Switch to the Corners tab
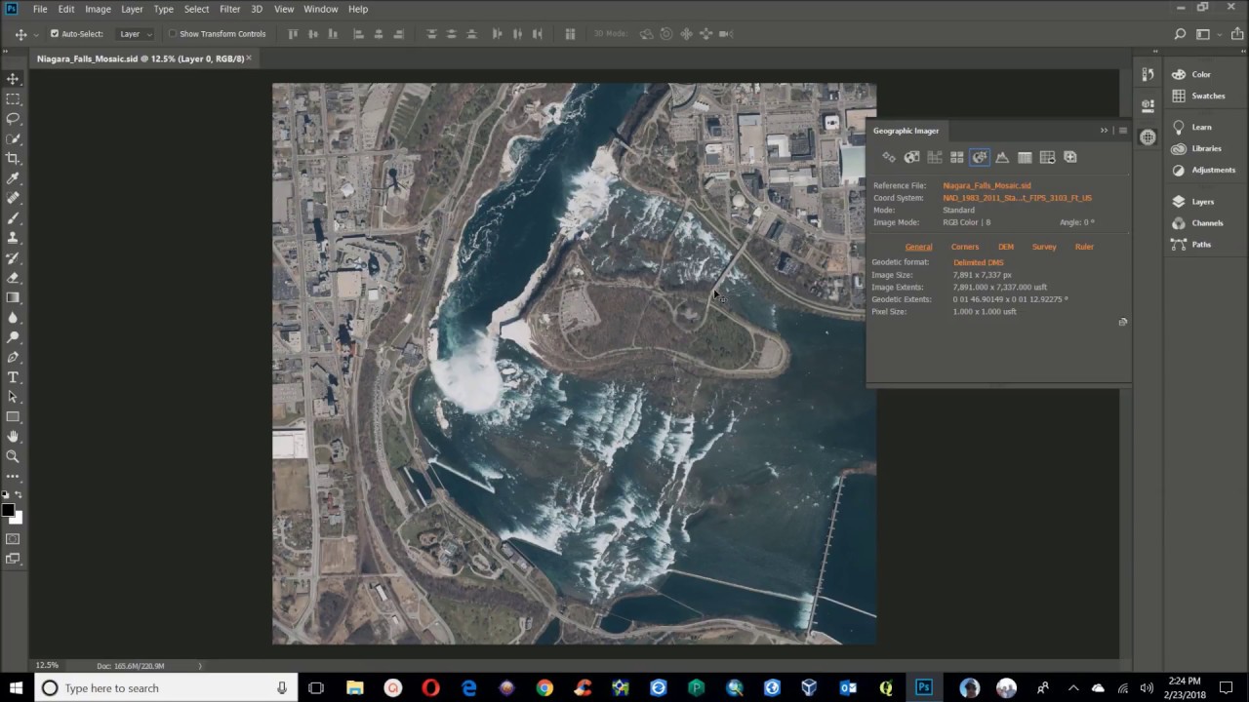The width and height of the screenshot is (1249, 702). 964,247
